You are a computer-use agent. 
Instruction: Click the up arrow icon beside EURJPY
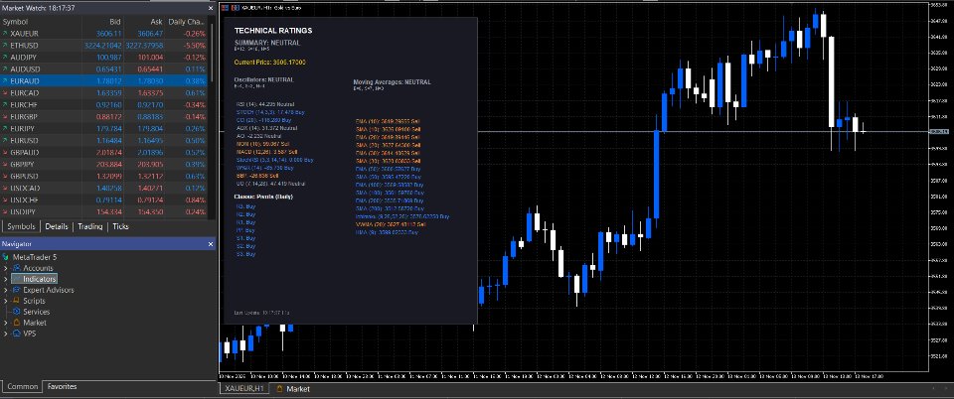pyautogui.click(x=5, y=129)
